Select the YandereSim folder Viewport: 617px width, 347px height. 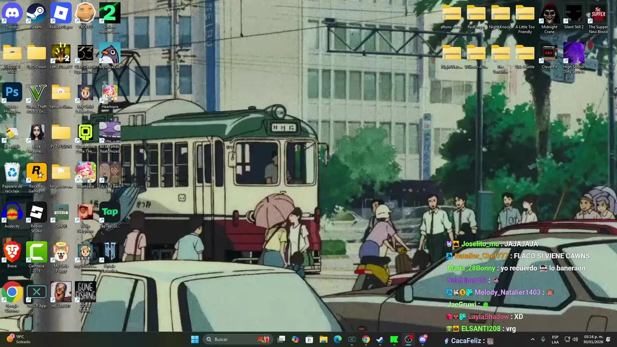[61, 96]
